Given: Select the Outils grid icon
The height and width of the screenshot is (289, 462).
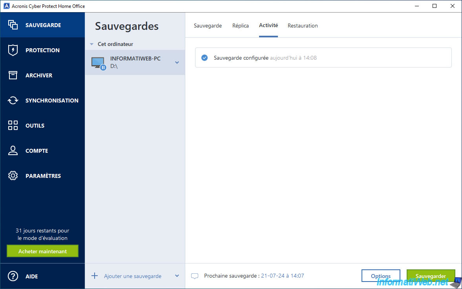Looking at the screenshot, I should click(13, 126).
